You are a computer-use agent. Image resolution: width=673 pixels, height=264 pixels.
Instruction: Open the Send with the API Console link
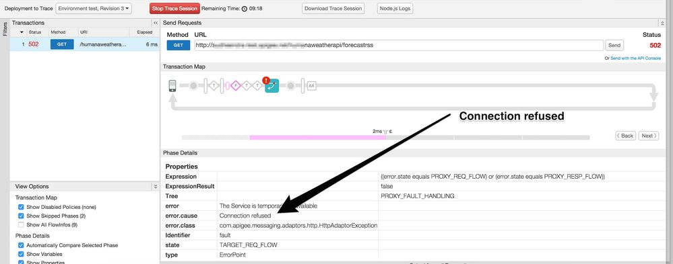[x=636, y=58]
